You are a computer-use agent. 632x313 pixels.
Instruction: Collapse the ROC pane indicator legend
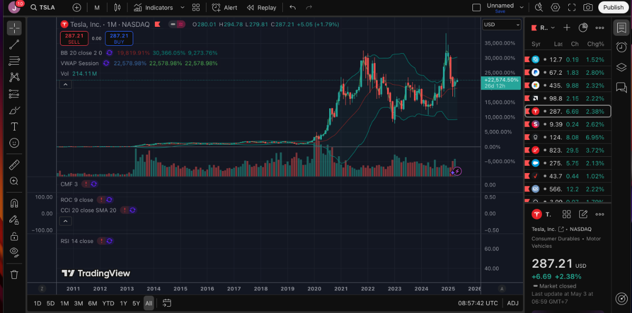[65, 221]
